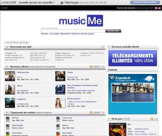Open artist Cheb Hasni

tap(17, 133)
